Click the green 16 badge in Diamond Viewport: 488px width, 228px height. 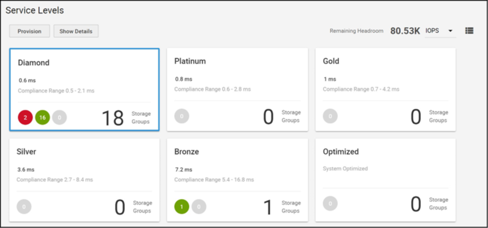click(42, 117)
